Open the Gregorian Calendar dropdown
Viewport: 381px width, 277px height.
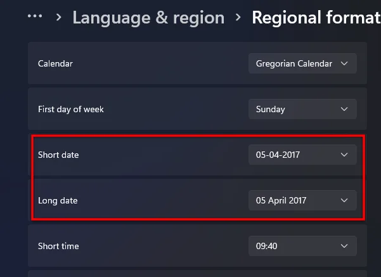[302, 64]
